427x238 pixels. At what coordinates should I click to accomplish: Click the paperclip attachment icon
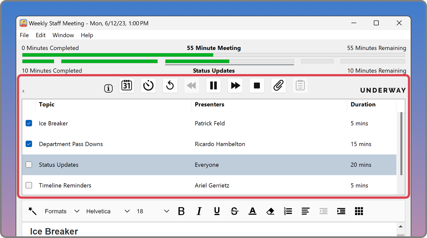[x=278, y=85]
